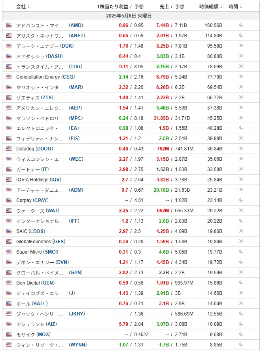The image size is (263, 352).
Task: Select WYNN market cap value 8.85B
Action: click(216, 345)
